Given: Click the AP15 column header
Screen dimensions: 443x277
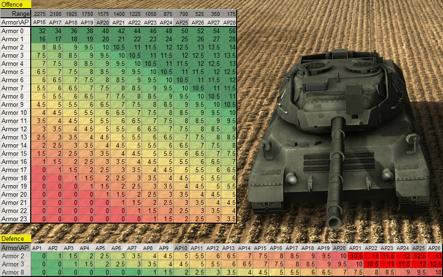Looking at the screenshot, I should pos(260,248).
